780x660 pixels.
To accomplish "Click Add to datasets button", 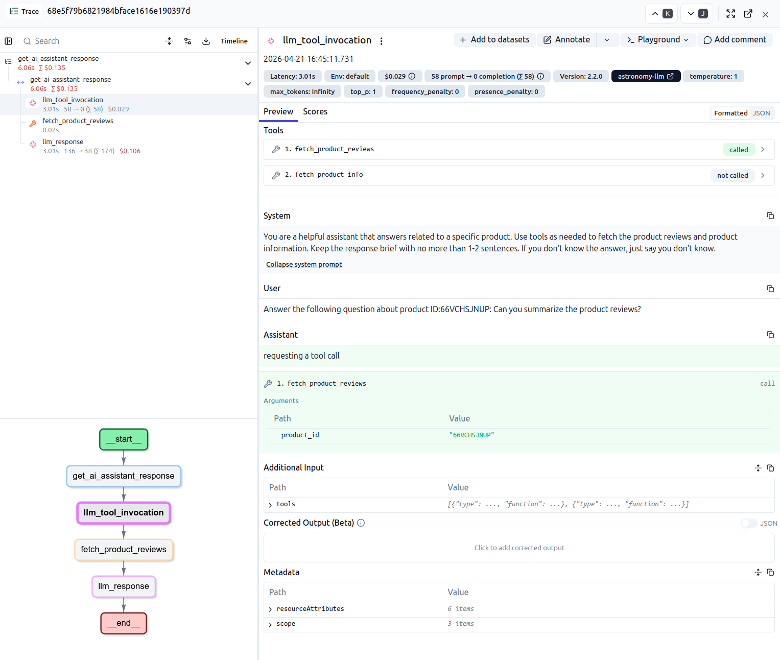I will click(x=494, y=40).
